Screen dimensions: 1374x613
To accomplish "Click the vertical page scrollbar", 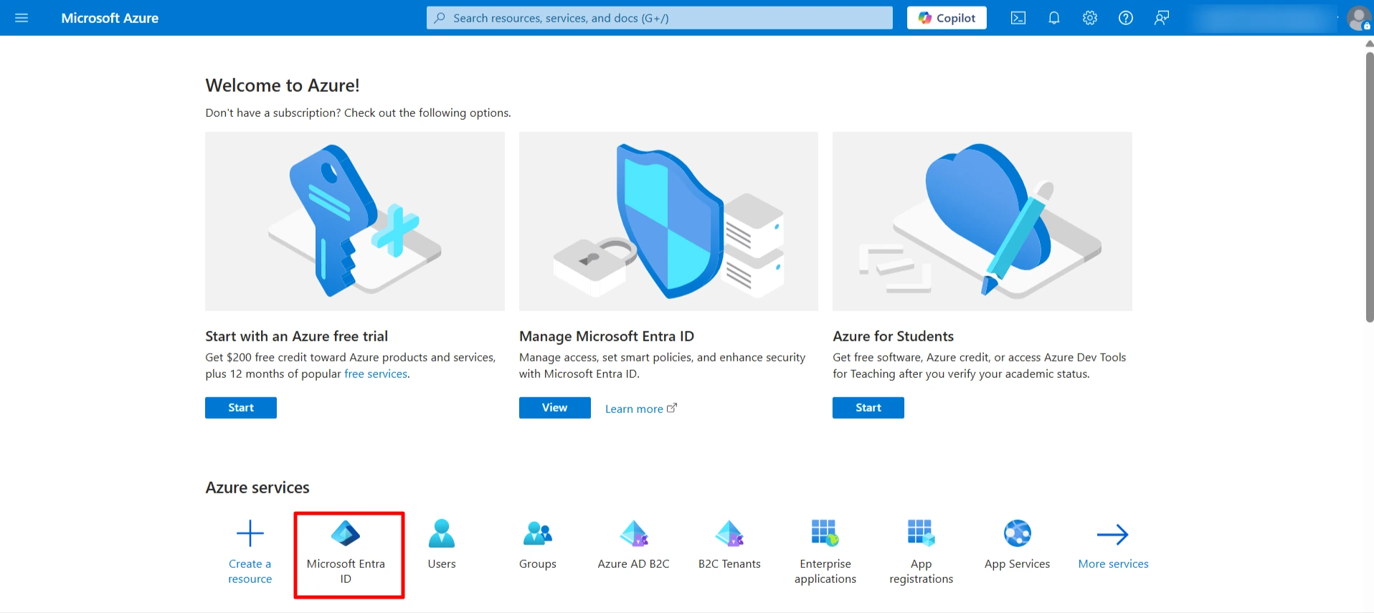I will pos(1369,186).
